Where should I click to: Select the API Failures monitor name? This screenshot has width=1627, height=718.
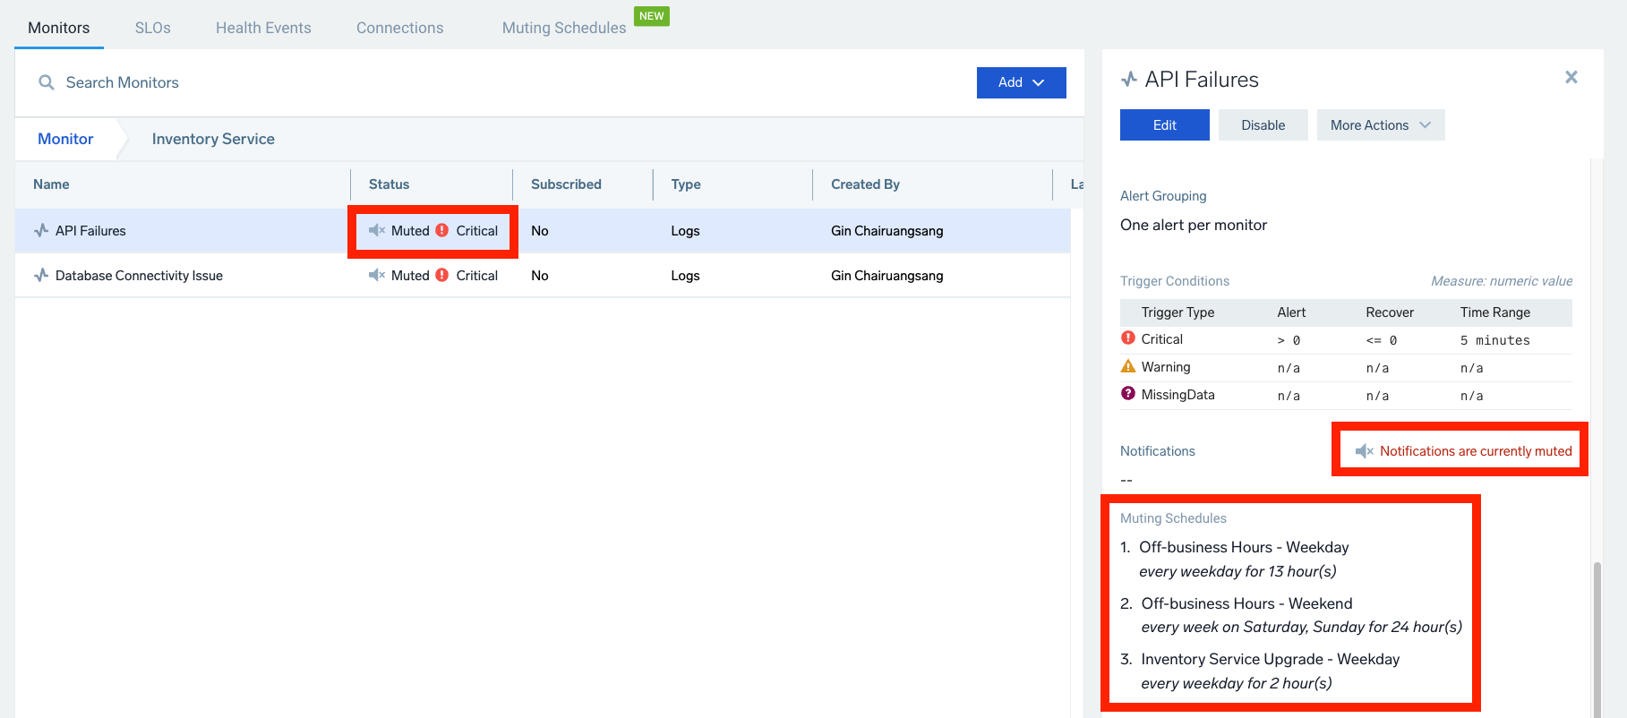(90, 231)
